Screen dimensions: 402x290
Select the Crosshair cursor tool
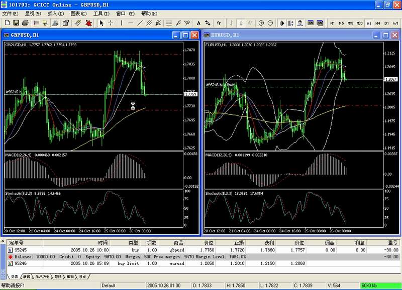pos(111,23)
